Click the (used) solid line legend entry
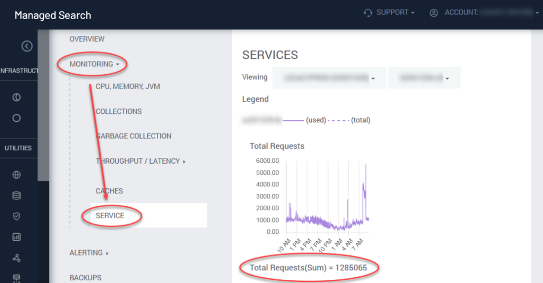This screenshot has width=543, height=283. (305, 120)
